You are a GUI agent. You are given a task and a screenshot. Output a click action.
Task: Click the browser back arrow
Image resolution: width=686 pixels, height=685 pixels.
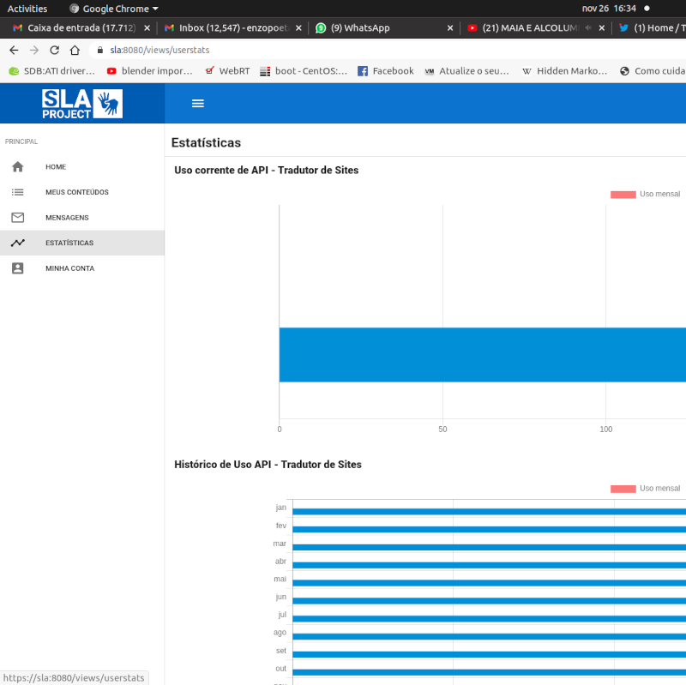tap(14, 51)
